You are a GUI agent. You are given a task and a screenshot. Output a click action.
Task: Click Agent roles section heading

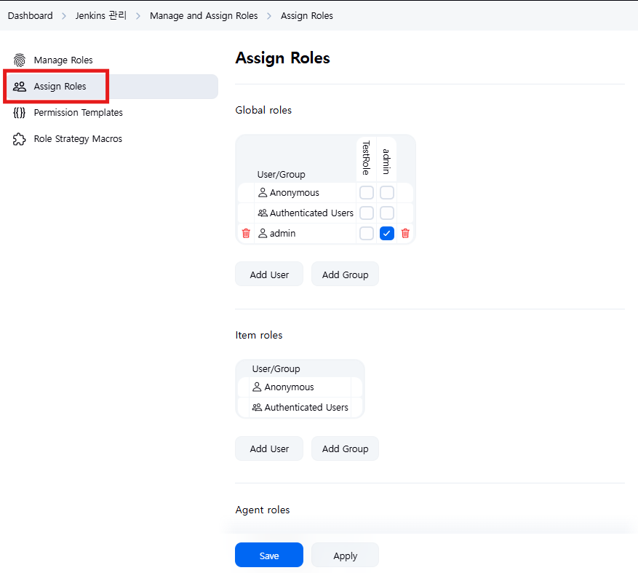click(x=263, y=510)
